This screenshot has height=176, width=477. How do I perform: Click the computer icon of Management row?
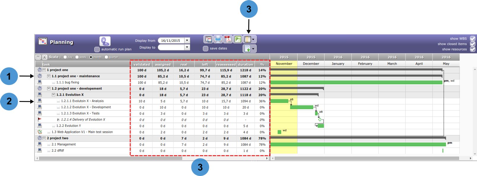click(x=39, y=144)
